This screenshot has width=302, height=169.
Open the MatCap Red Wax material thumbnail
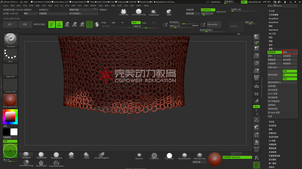click(x=10, y=100)
